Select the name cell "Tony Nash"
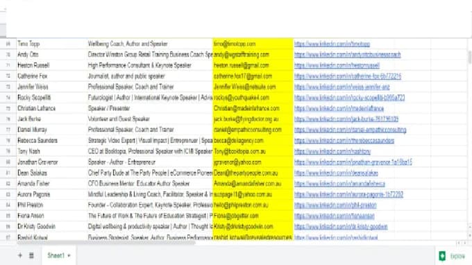472x265 pixels. [51, 151]
